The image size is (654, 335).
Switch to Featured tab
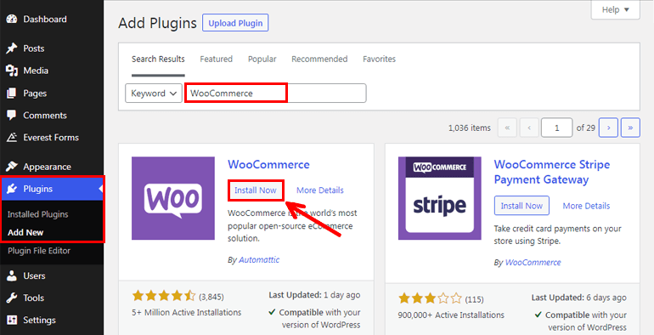[216, 59]
